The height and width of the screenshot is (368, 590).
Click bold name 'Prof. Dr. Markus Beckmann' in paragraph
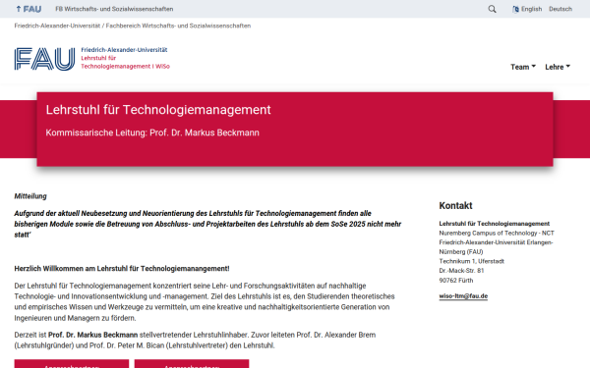[93, 335]
